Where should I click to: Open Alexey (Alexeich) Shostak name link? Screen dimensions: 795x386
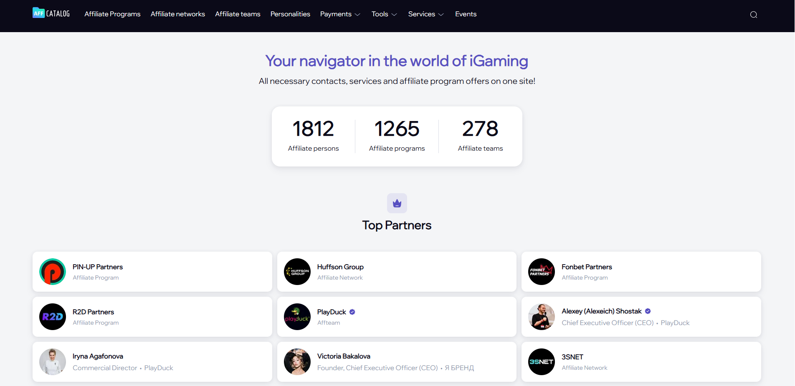(601, 311)
